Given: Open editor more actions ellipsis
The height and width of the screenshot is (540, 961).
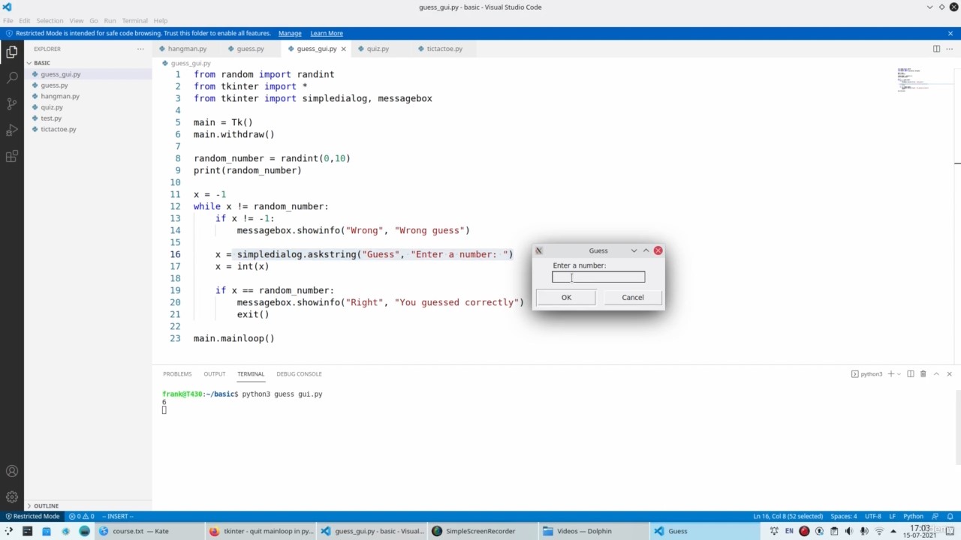Looking at the screenshot, I should coord(950,49).
